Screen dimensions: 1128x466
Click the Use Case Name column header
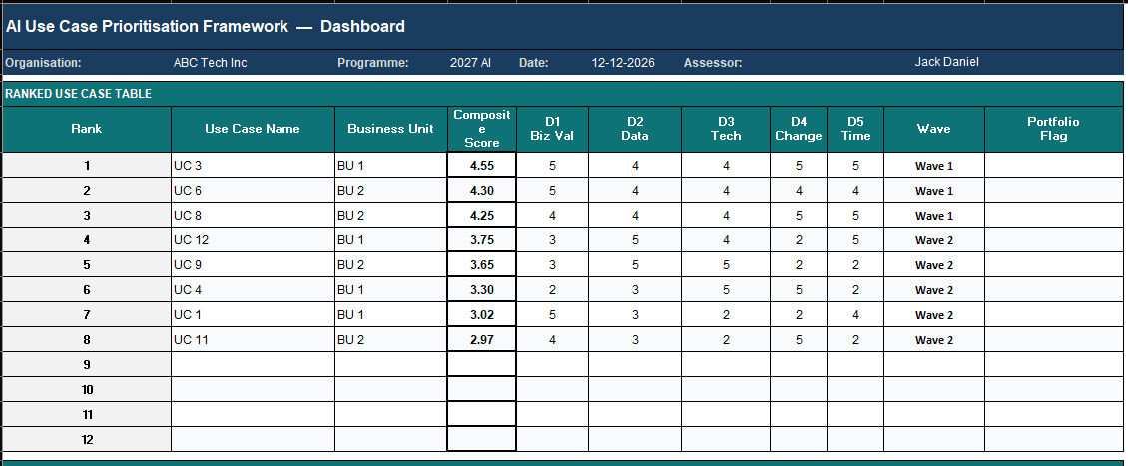pyautogui.click(x=253, y=129)
